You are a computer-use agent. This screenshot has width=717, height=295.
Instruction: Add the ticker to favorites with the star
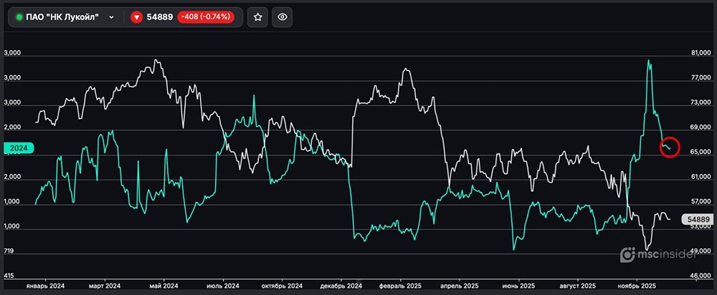[258, 16]
